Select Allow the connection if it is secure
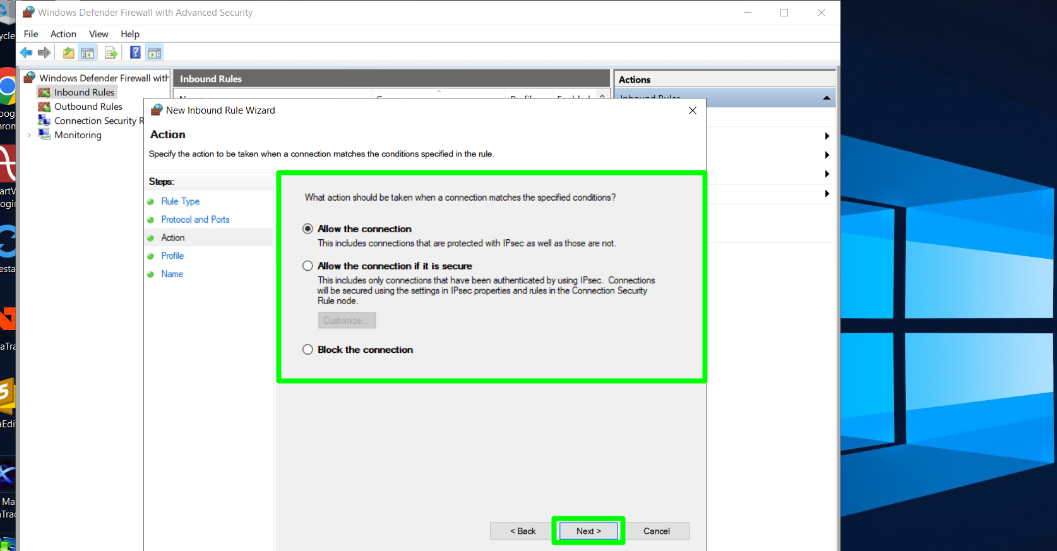The image size is (1057, 551). [x=308, y=266]
